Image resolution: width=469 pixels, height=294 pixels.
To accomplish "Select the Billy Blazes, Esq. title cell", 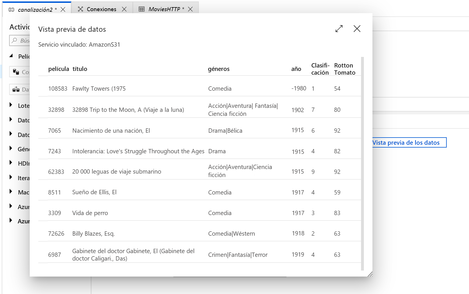I will coord(93,234).
